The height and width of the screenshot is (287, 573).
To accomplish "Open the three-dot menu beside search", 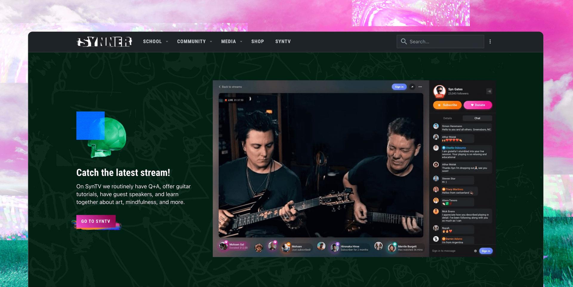I will [x=490, y=42].
